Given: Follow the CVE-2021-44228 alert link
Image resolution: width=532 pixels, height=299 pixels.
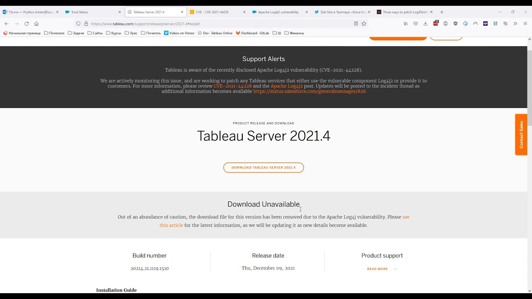Looking at the screenshot, I should (x=233, y=86).
